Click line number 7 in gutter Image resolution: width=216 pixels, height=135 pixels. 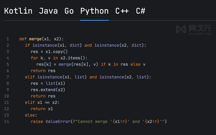8,77
